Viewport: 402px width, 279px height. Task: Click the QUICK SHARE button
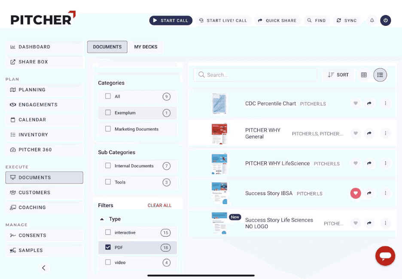point(277,21)
